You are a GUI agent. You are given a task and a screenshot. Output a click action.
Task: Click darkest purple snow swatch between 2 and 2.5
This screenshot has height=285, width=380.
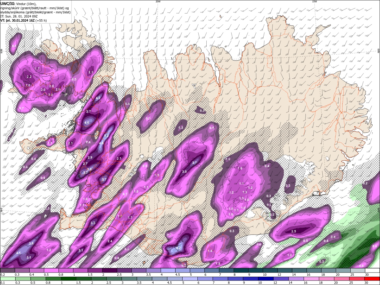click(x=110, y=270)
